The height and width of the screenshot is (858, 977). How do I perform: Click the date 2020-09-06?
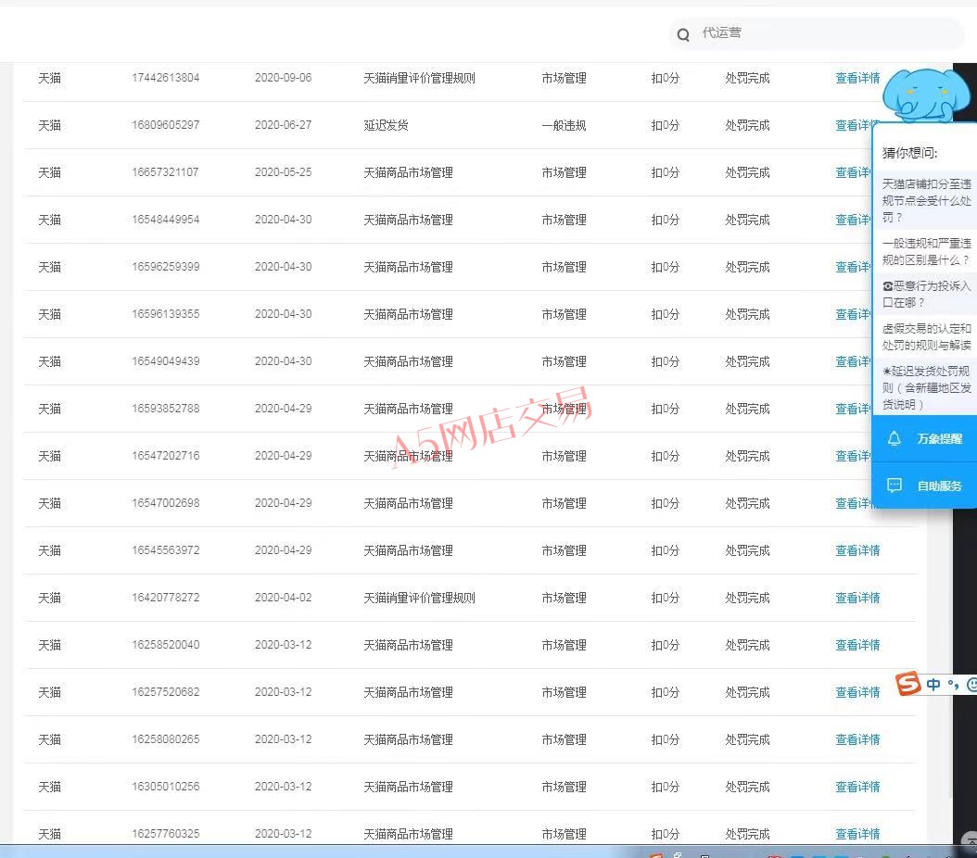[x=283, y=78]
